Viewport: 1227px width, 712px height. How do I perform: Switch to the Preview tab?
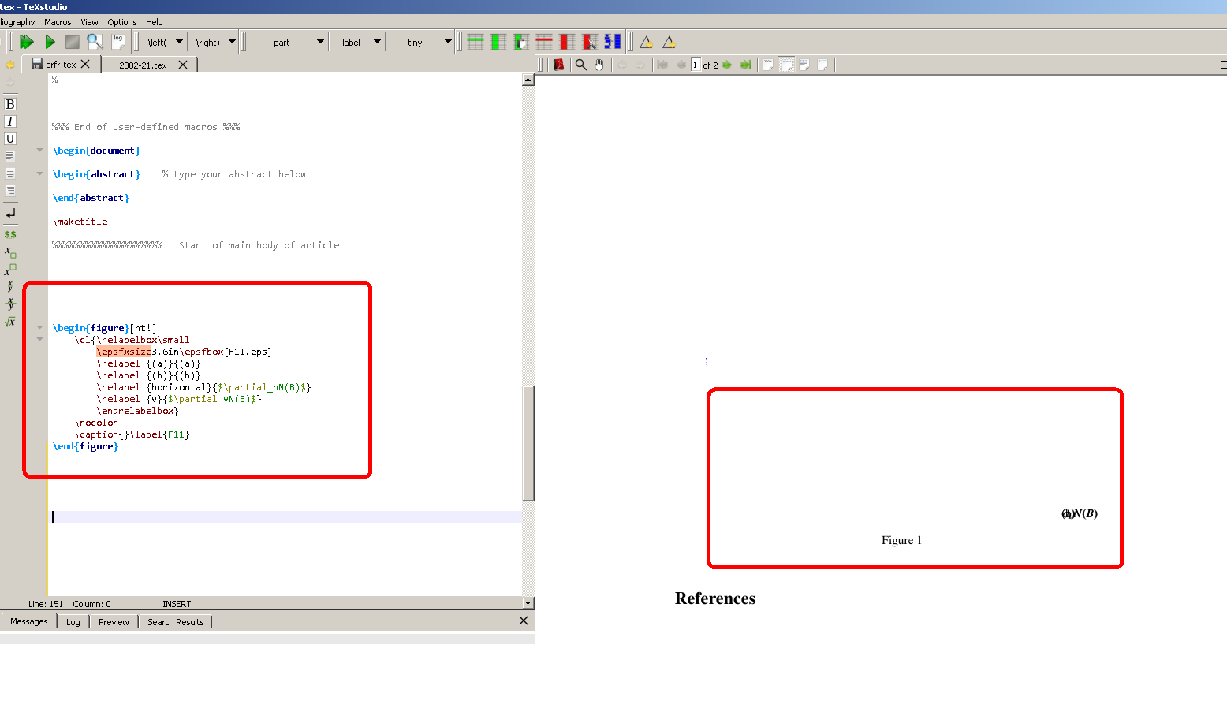(x=114, y=622)
